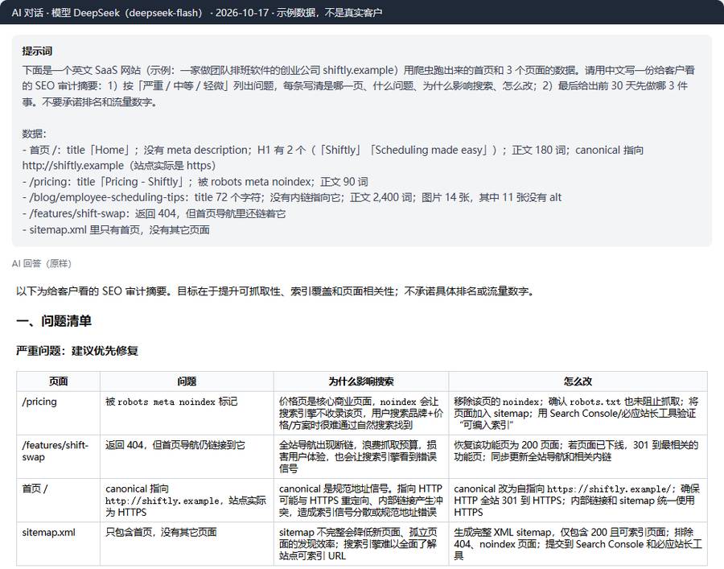
Task: Click the prompt line '/features/shift-swap: 返回 404'
Action: pyautogui.click(x=154, y=213)
